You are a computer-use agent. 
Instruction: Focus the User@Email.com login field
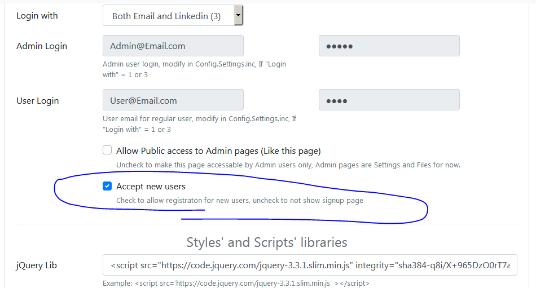coord(173,100)
